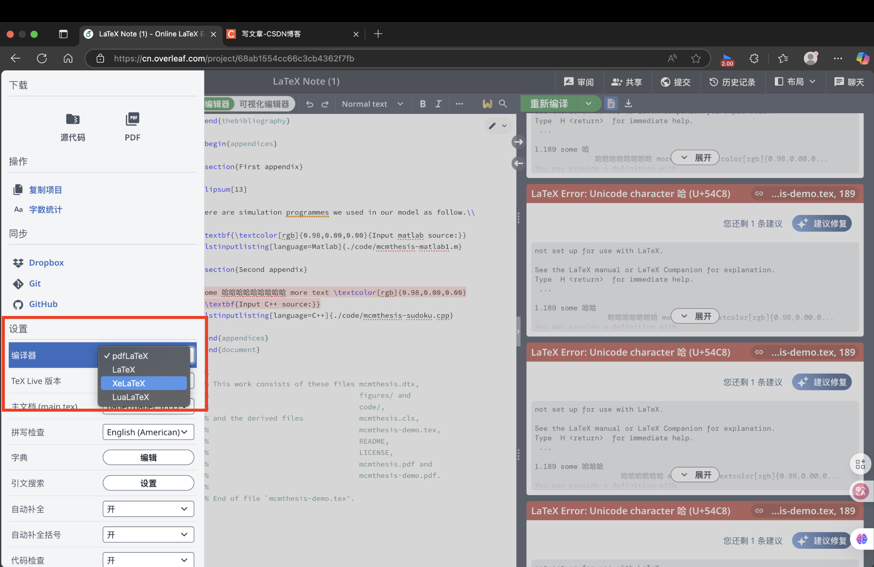
Task: Expand 展开 log ending 'some 哈哈'
Action: (695, 316)
